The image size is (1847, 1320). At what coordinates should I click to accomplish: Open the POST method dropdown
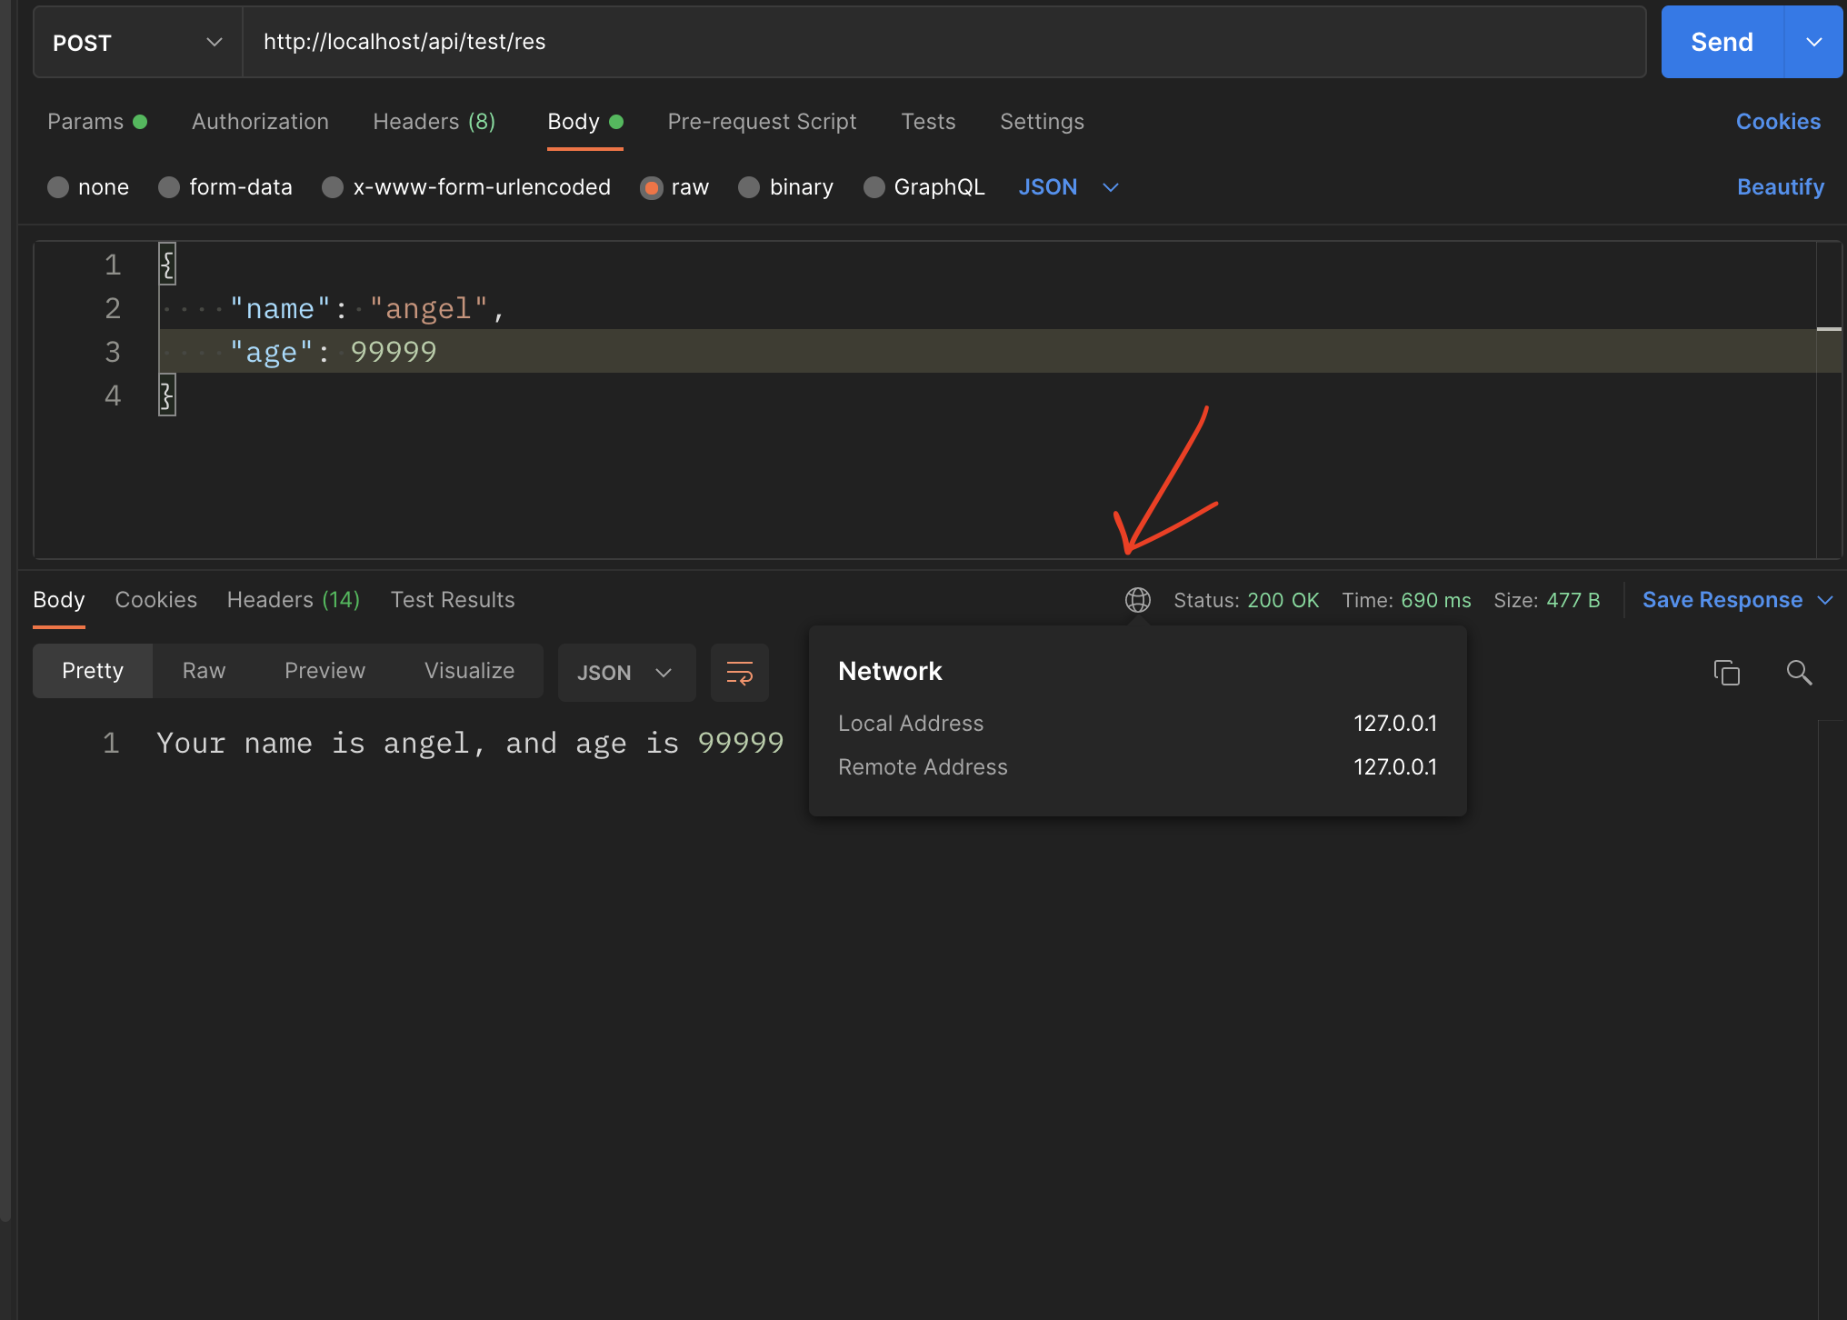(136, 43)
